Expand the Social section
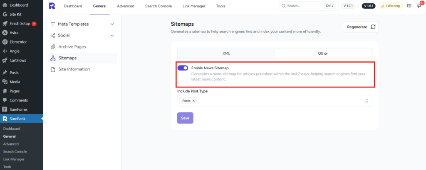Screen dimensions: 426x170 [x=112, y=35]
